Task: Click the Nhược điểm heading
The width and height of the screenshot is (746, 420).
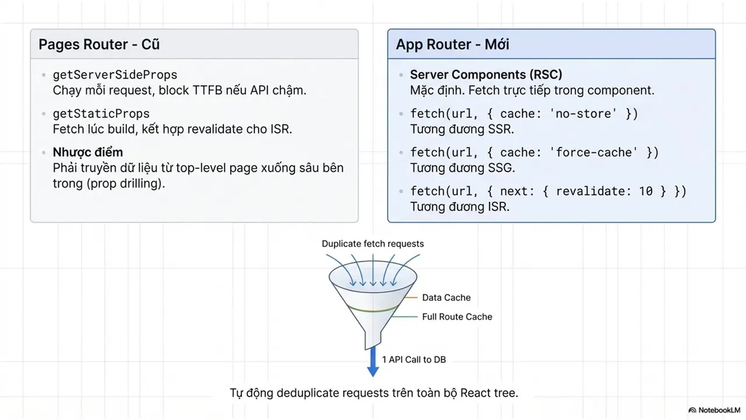Action: [x=88, y=152]
